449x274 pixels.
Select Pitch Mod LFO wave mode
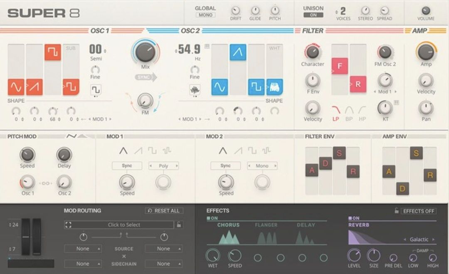click(72, 136)
